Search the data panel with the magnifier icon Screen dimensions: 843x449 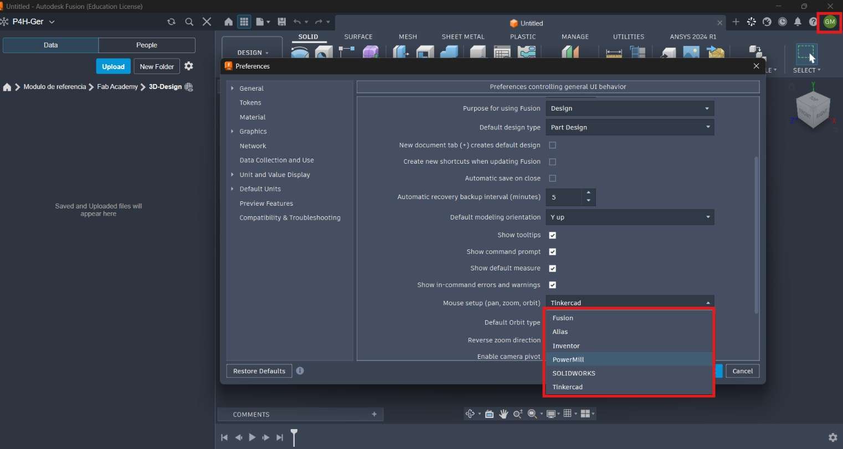pyautogui.click(x=189, y=22)
